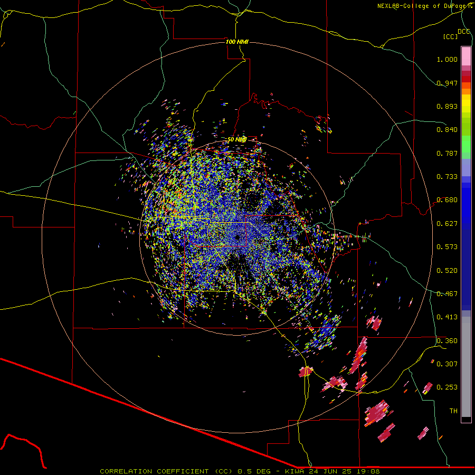Image resolution: width=475 pixels, height=475 pixels.
Task: Pick the bright green color bar segment
Action: [x=466, y=144]
